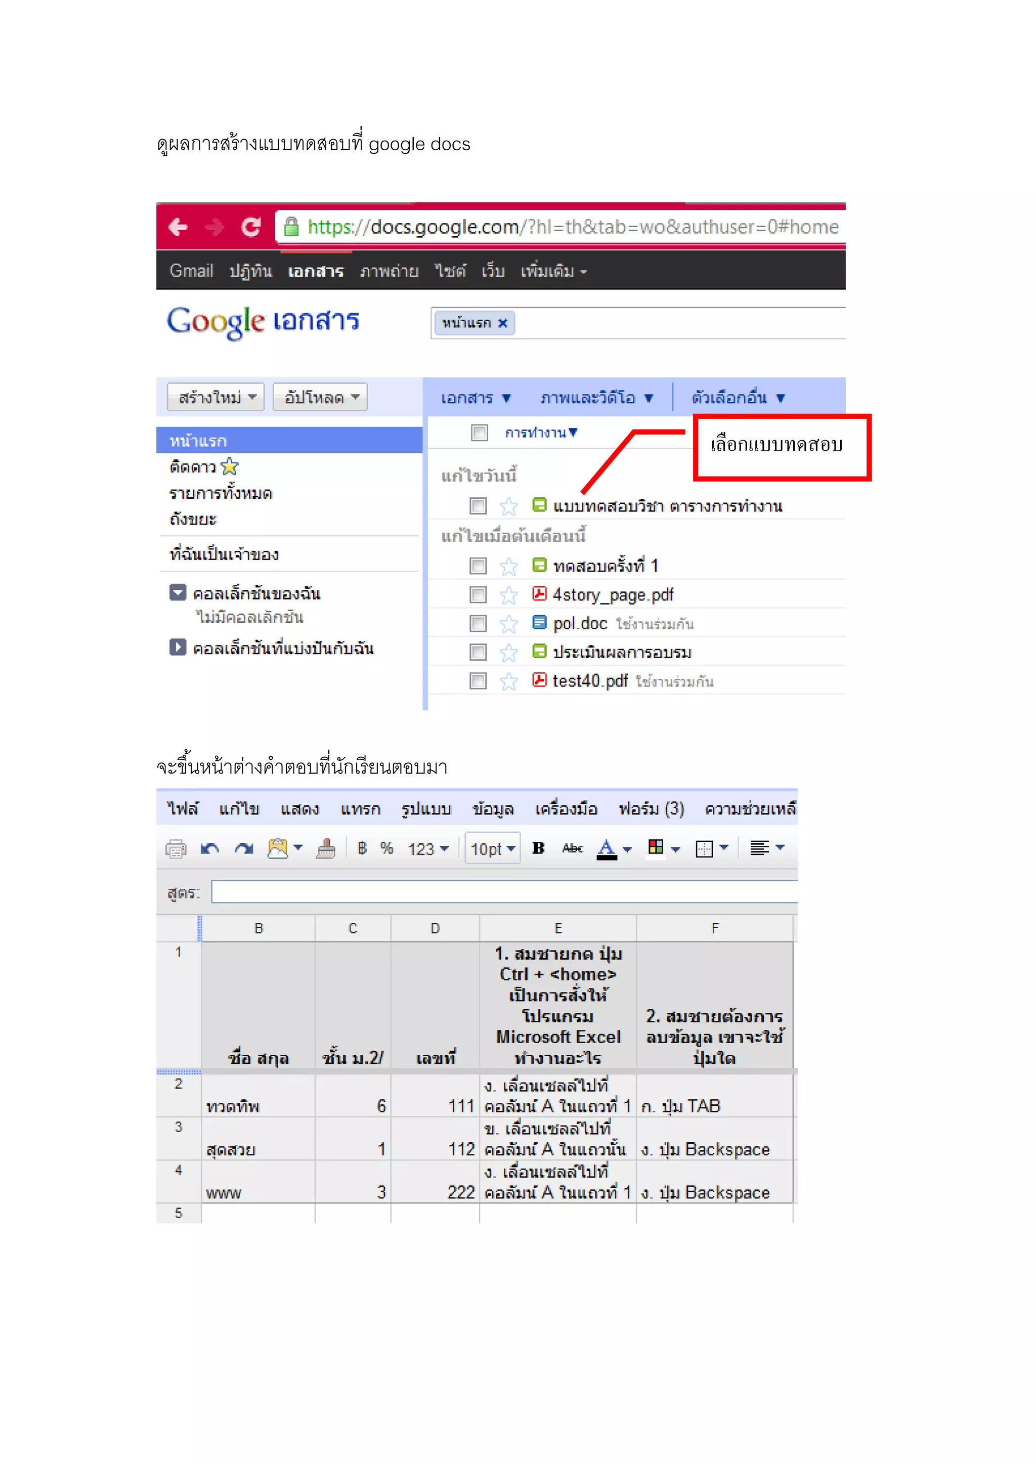The width and height of the screenshot is (1036, 1465).
Task: Click the undo arrow in toolbar
Action: pyautogui.click(x=210, y=849)
